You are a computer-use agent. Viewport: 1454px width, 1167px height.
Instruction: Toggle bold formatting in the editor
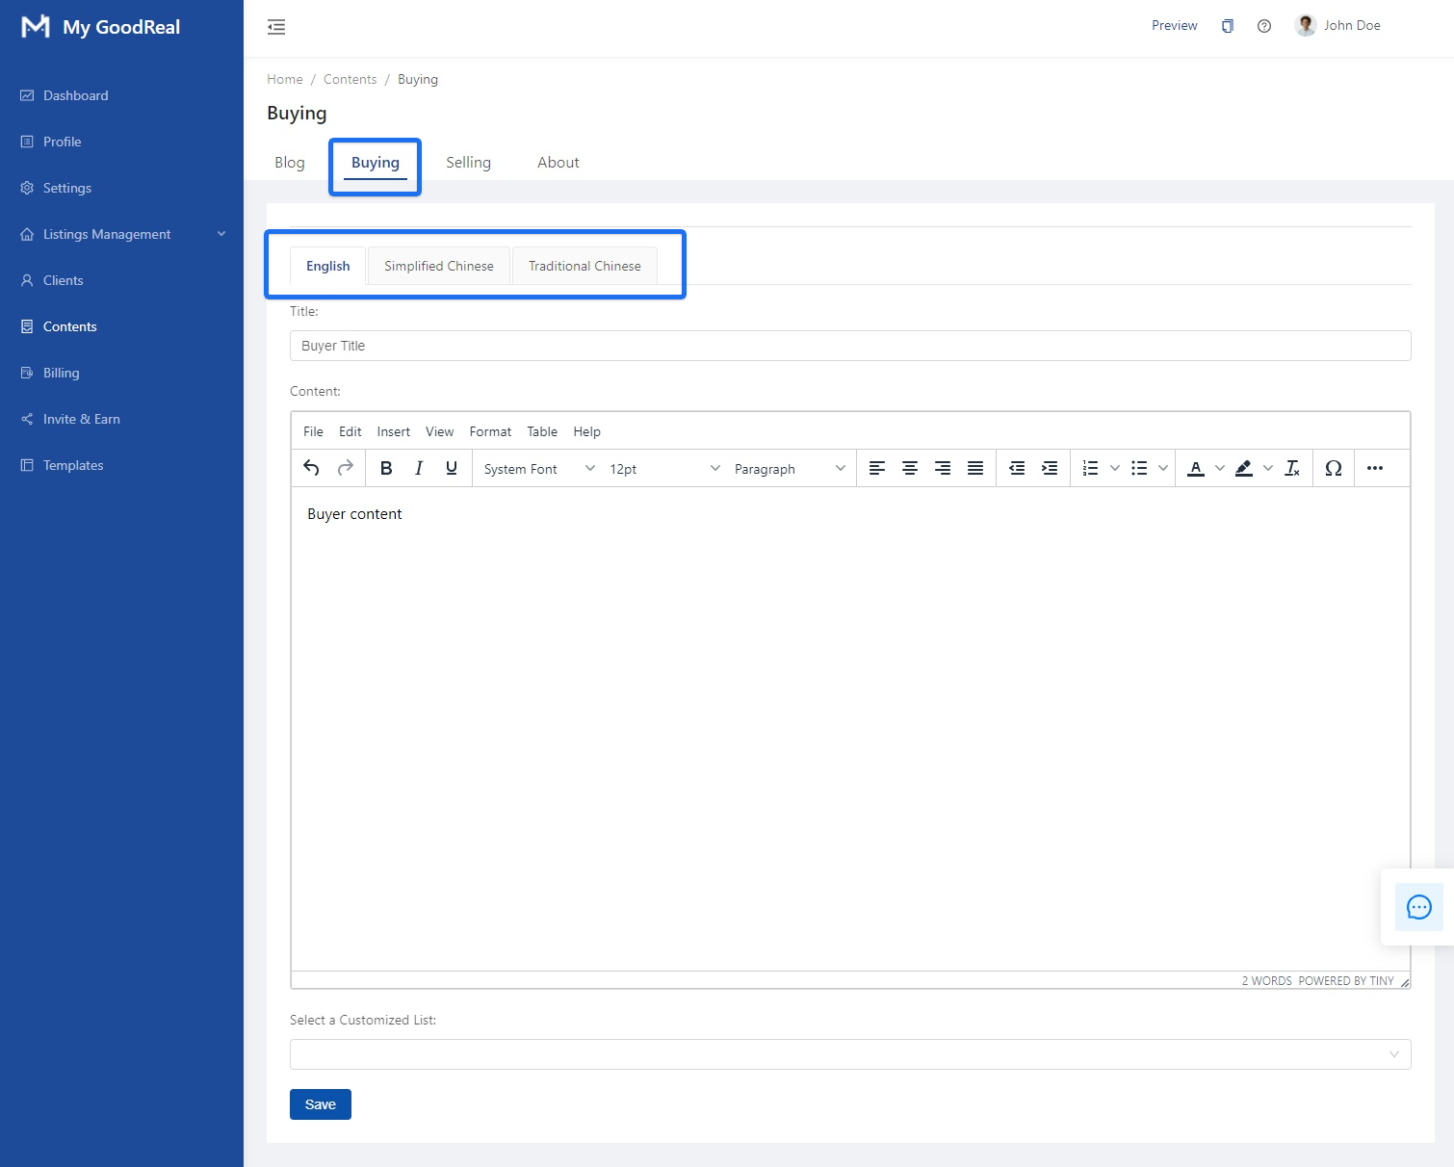coord(386,468)
